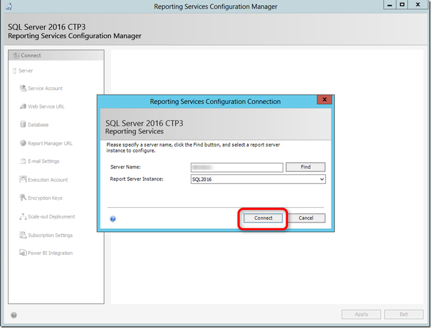
Task: Select the Server item in sidebar
Action: [26, 71]
